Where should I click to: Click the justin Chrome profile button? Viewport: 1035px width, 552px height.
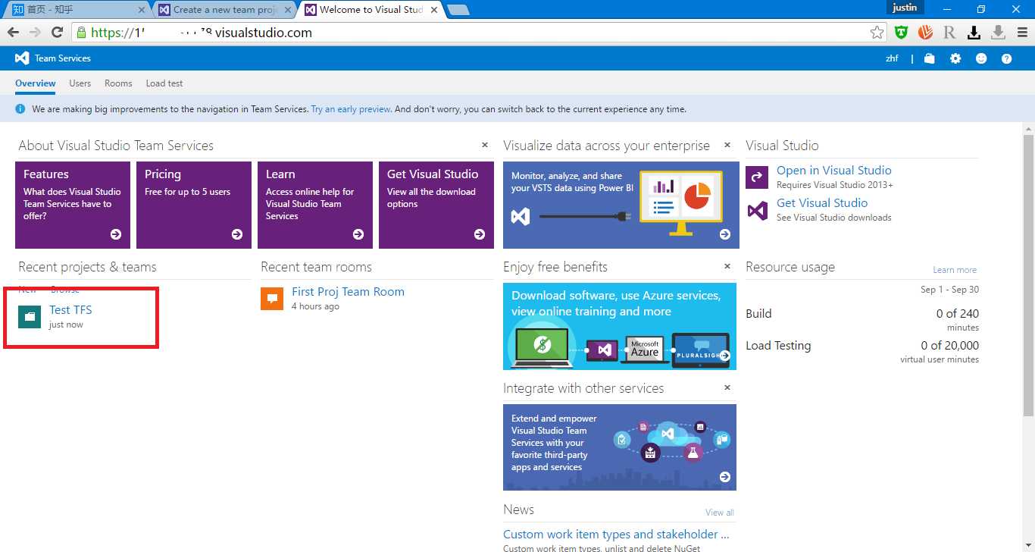pyautogui.click(x=905, y=8)
